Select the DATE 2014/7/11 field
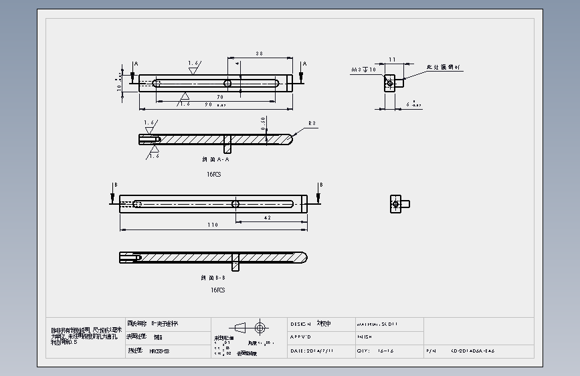Screen dimensions: 580x376 (321, 351)
